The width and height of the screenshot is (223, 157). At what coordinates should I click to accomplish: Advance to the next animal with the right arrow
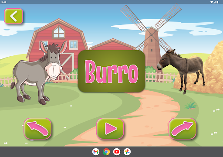pyautogui.click(x=182, y=129)
